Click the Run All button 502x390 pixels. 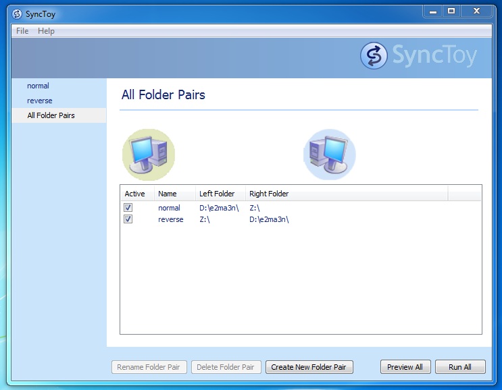pyautogui.click(x=460, y=367)
